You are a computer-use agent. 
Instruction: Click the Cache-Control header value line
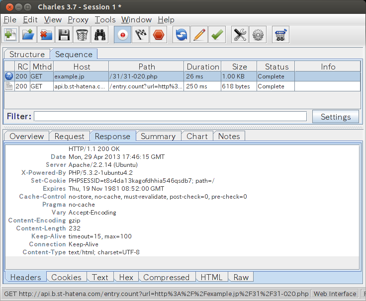tap(158, 197)
